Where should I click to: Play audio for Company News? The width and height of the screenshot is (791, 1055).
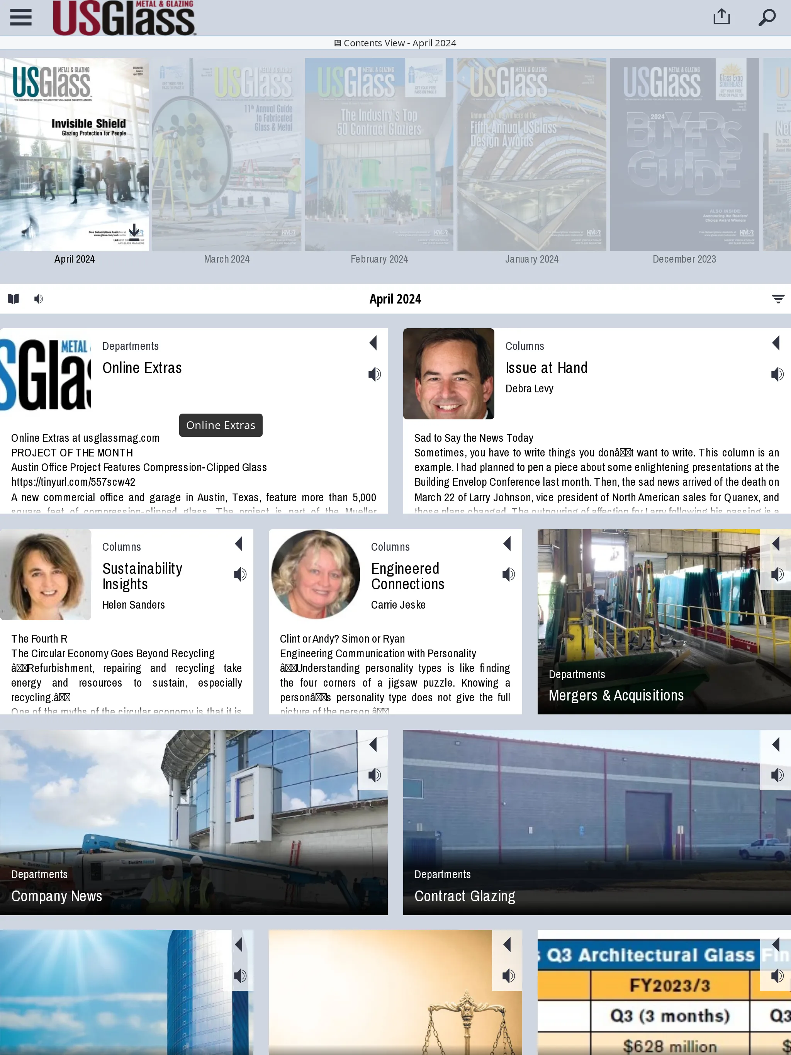(375, 775)
